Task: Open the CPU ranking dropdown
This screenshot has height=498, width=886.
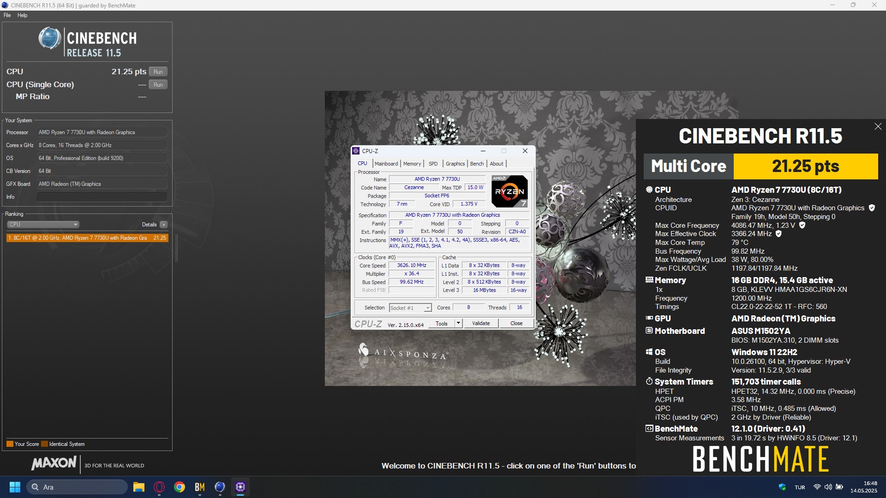Action: pyautogui.click(x=43, y=225)
